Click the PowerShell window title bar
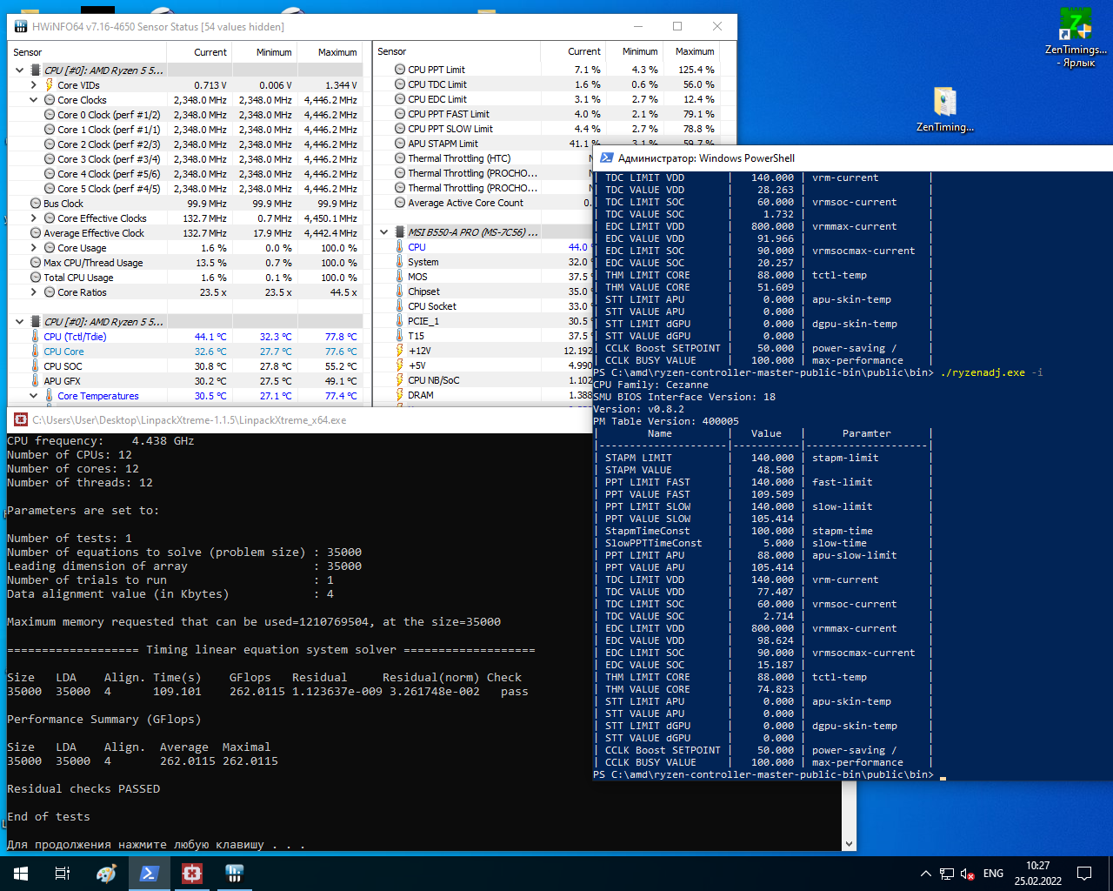This screenshot has width=1113, height=891. click(x=852, y=158)
